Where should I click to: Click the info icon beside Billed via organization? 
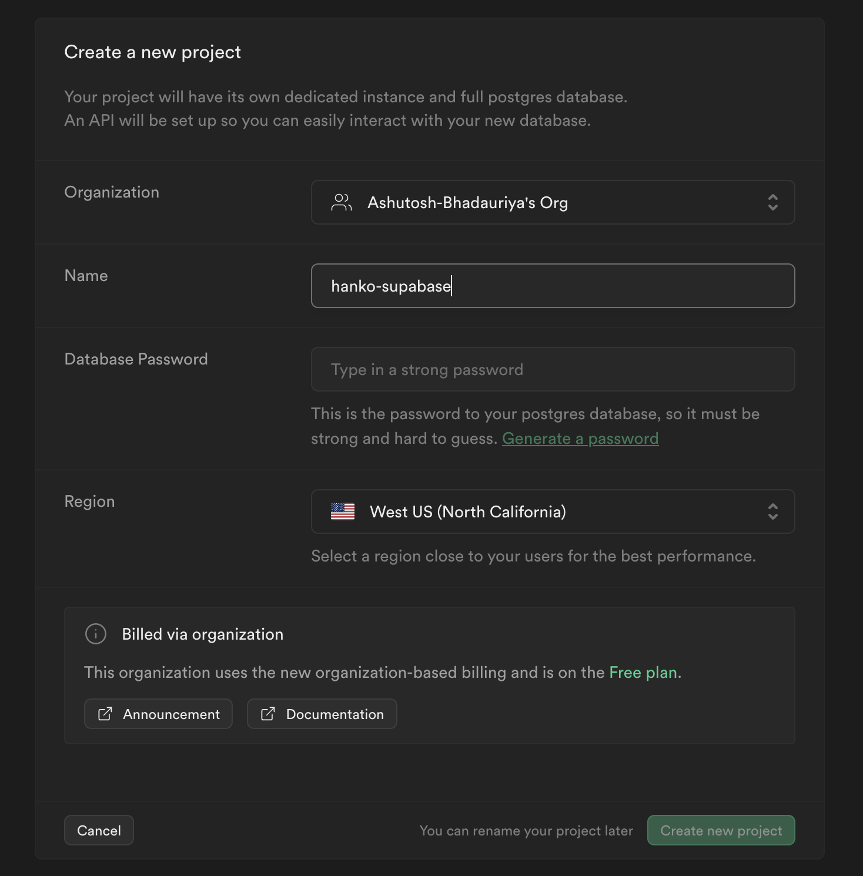96,634
